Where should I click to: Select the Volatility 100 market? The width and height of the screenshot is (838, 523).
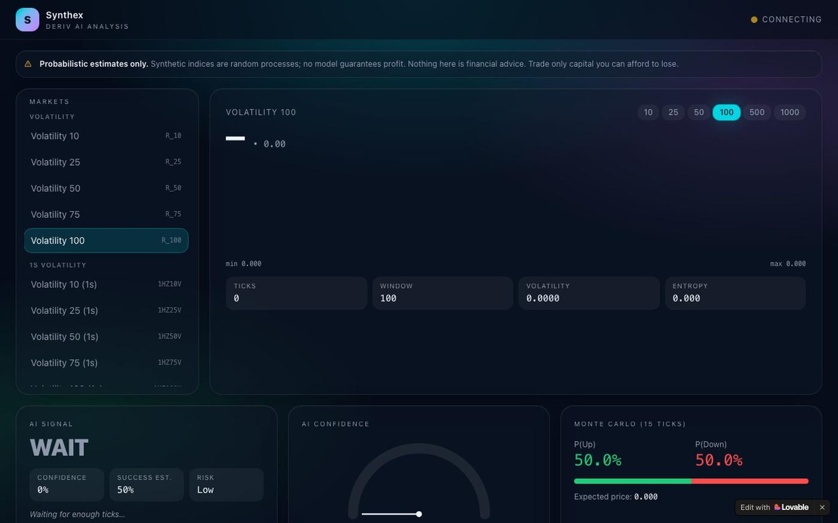[x=106, y=241]
